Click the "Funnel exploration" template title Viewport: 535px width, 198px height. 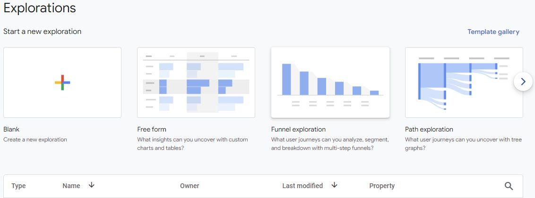(298, 129)
